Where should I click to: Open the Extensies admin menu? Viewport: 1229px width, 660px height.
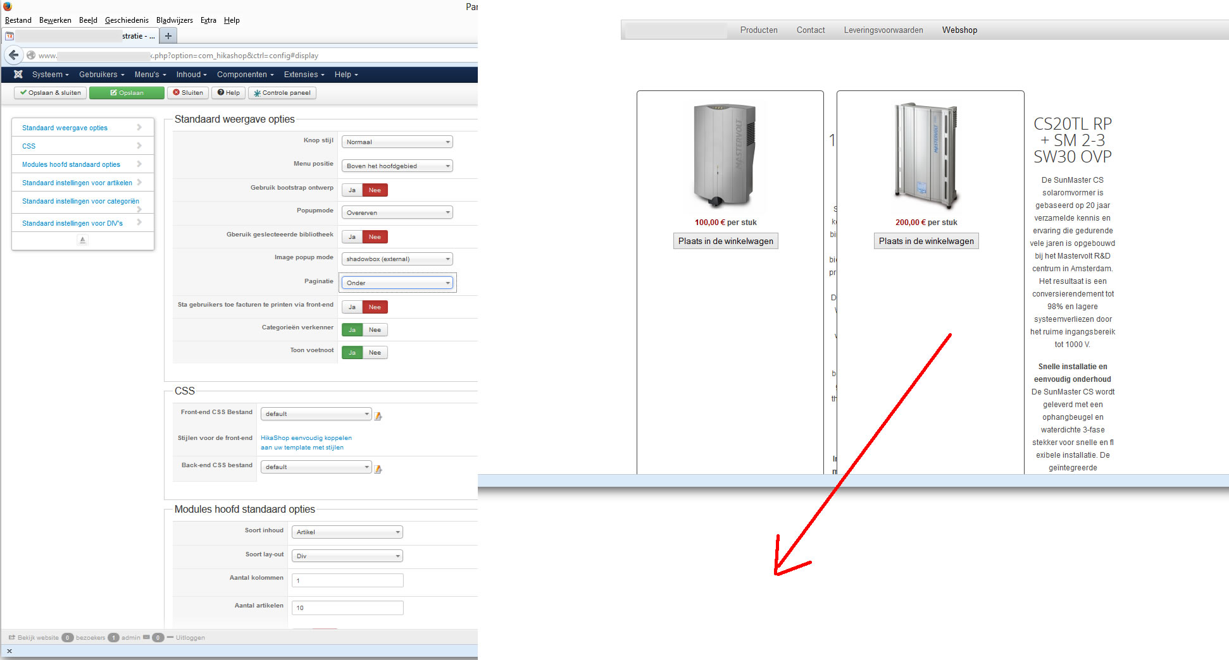304,75
